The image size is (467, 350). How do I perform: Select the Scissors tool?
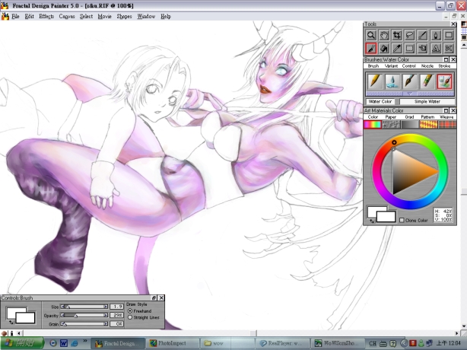449,48
